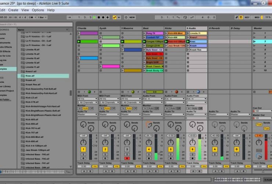Viewport: 272px width, 184px height.
Task: Launch the Knaak Res clip
Action: point(188,50)
